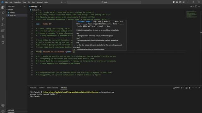The image size is (202, 113).
Task: Open terminal panel more actions ellipsis
Action: pyautogui.click(x=193, y=88)
